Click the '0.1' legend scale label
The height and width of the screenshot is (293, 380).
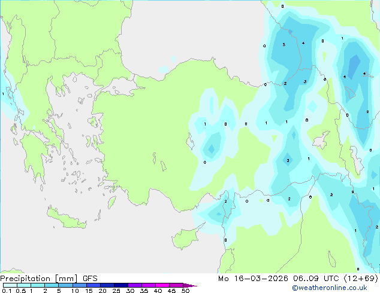coord(7,291)
